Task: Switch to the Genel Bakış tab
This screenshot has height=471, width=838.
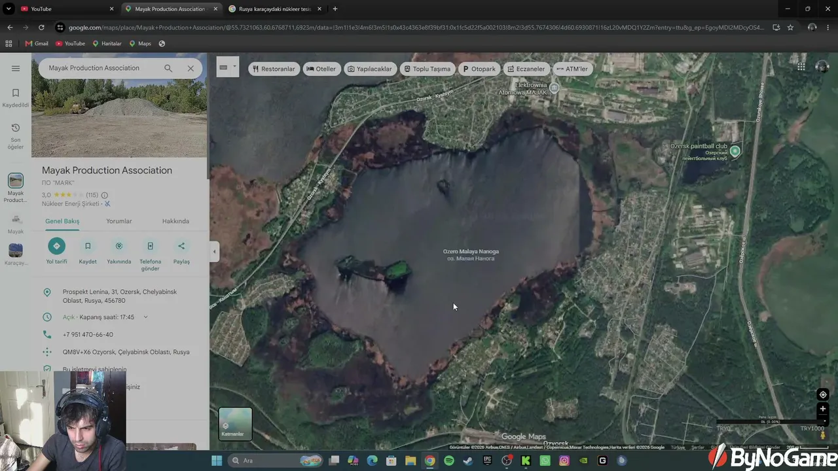Action: pyautogui.click(x=62, y=221)
